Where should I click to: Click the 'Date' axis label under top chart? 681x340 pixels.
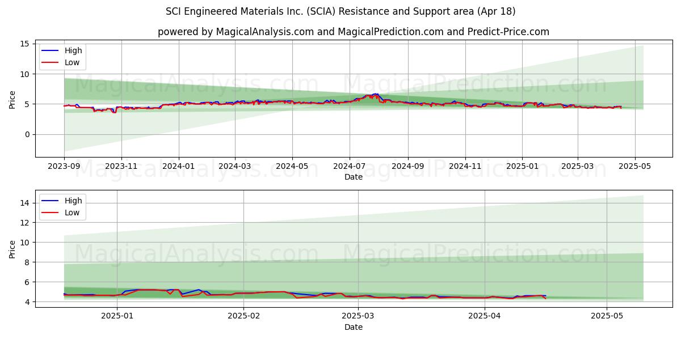pyautogui.click(x=354, y=177)
